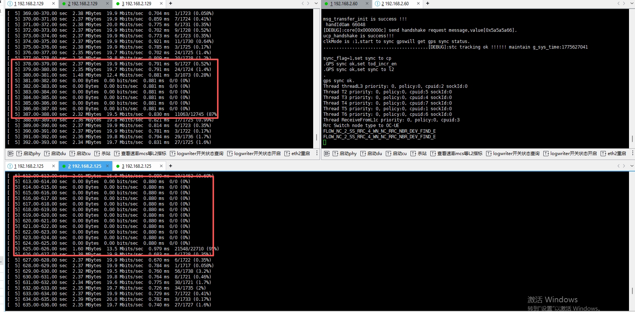Open more options in right quick command bar

click(632, 153)
